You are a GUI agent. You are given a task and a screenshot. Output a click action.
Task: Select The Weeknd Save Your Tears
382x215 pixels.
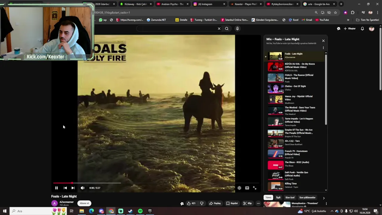(x=294, y=110)
